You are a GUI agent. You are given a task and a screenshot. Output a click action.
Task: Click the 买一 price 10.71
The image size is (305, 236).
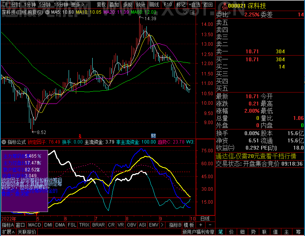coord(252,59)
